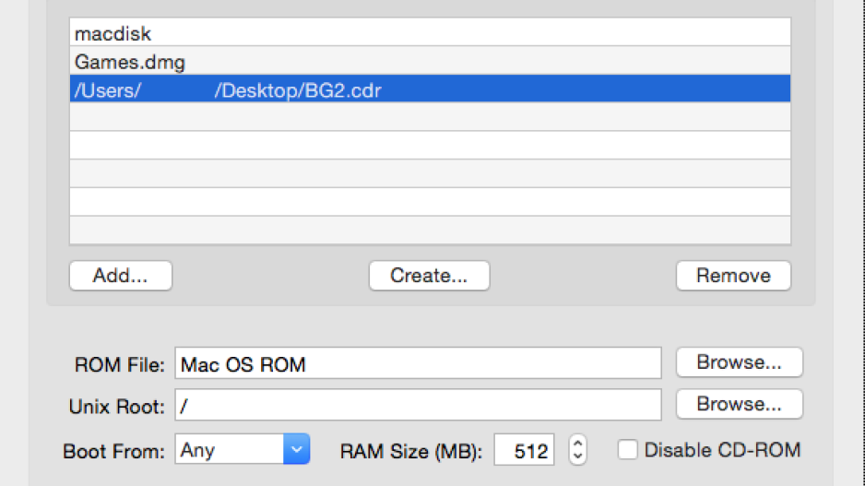
Task: Click the Unix Root path field
Action: (418, 405)
